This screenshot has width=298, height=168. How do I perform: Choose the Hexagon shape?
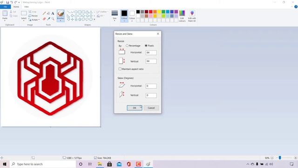pos(80,15)
